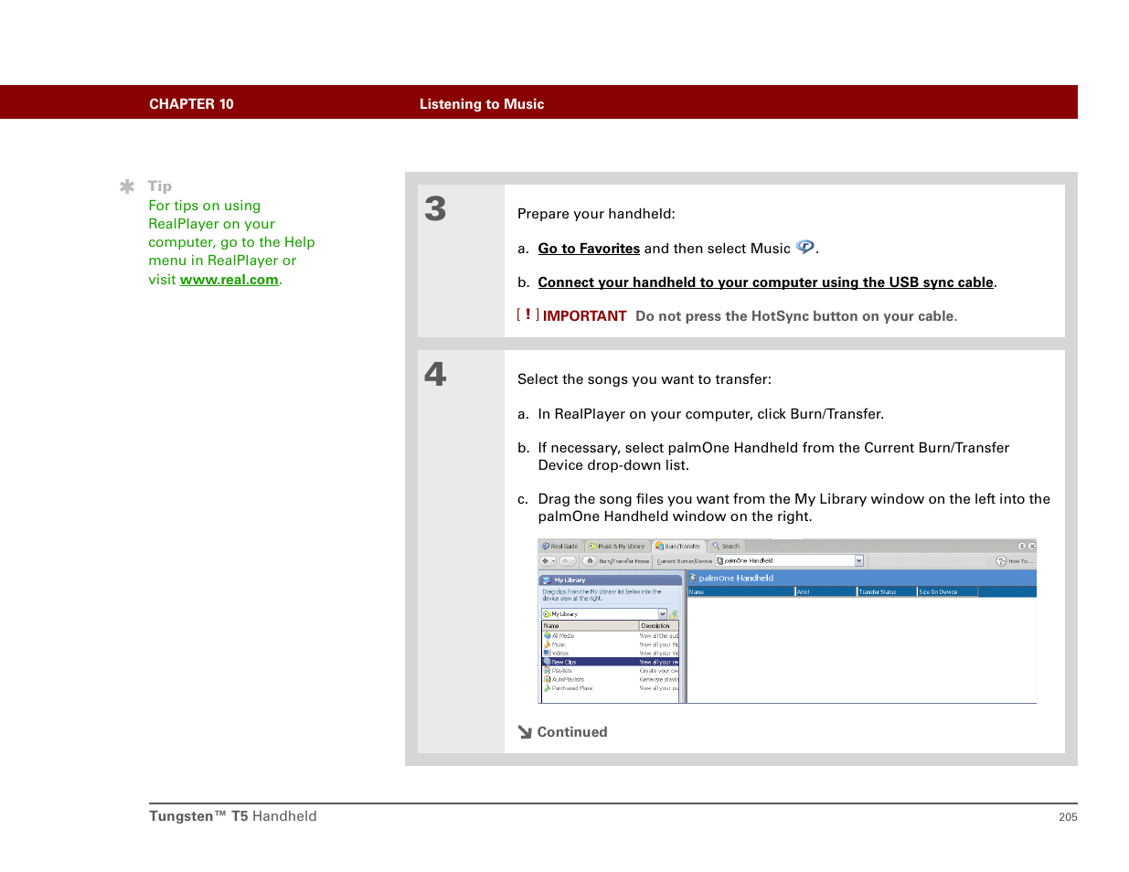Click the back arrow in the RealPlayer toolbar
Screen dimensions: 1129x872
click(545, 561)
